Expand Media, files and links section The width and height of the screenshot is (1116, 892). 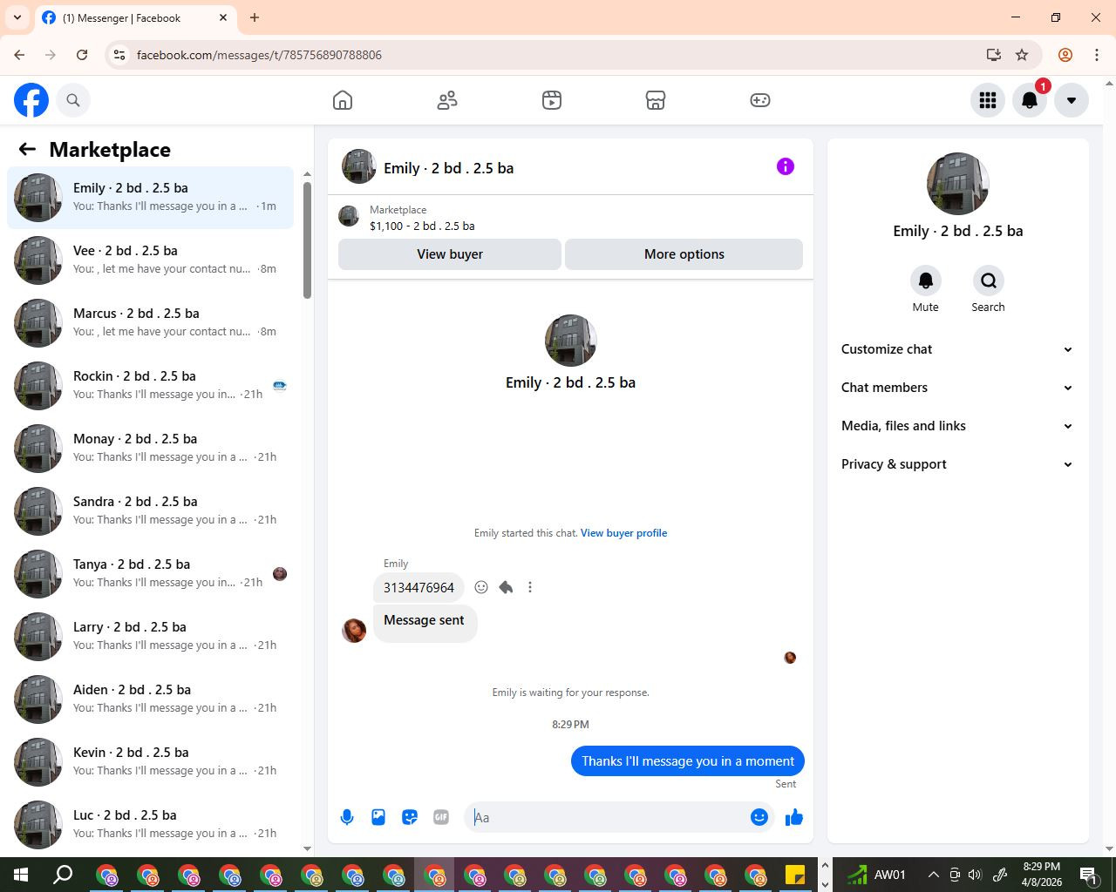(957, 426)
